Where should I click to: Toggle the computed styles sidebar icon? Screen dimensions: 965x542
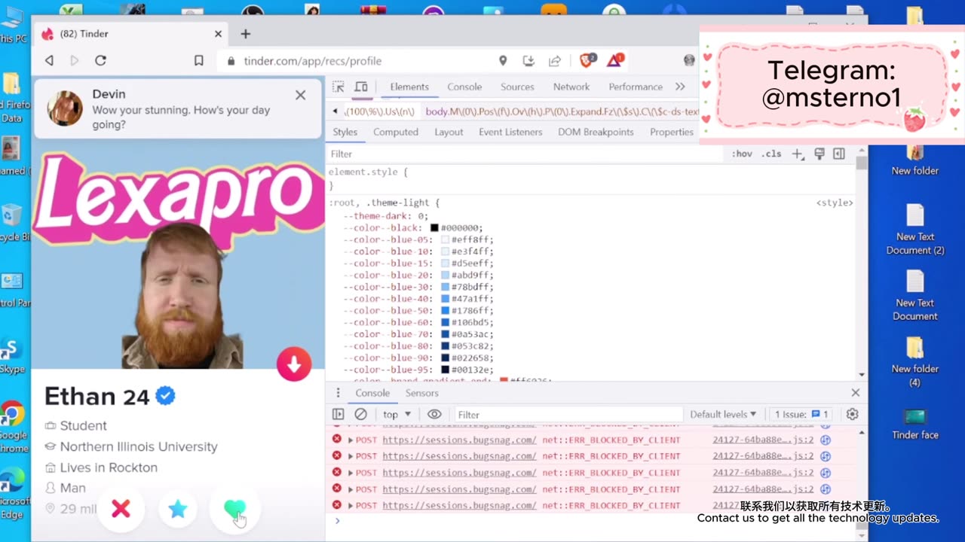pyautogui.click(x=839, y=154)
